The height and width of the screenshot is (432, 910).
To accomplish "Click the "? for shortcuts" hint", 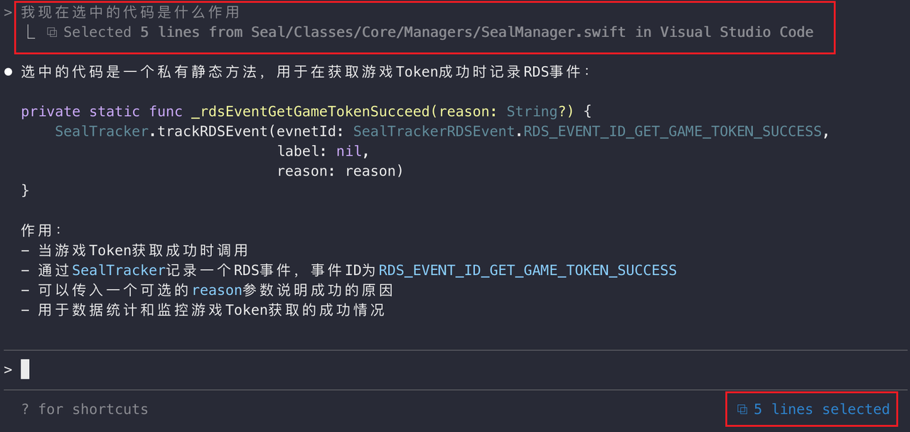I will coord(85,409).
